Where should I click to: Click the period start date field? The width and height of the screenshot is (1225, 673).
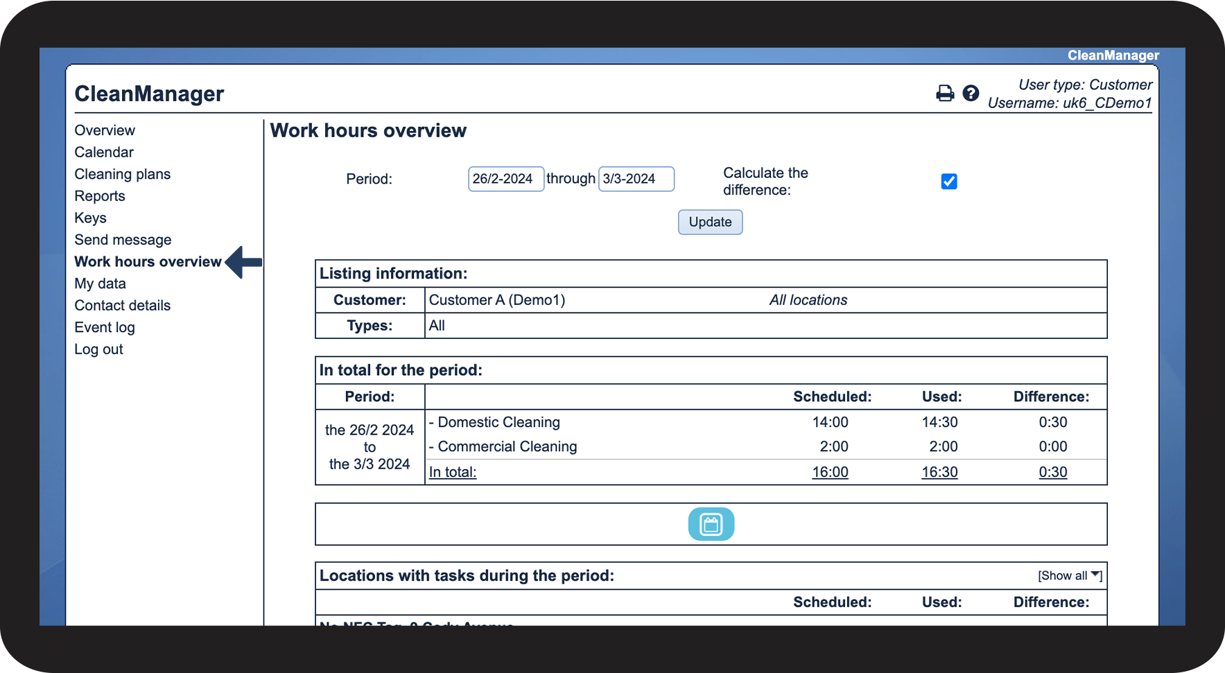505,179
